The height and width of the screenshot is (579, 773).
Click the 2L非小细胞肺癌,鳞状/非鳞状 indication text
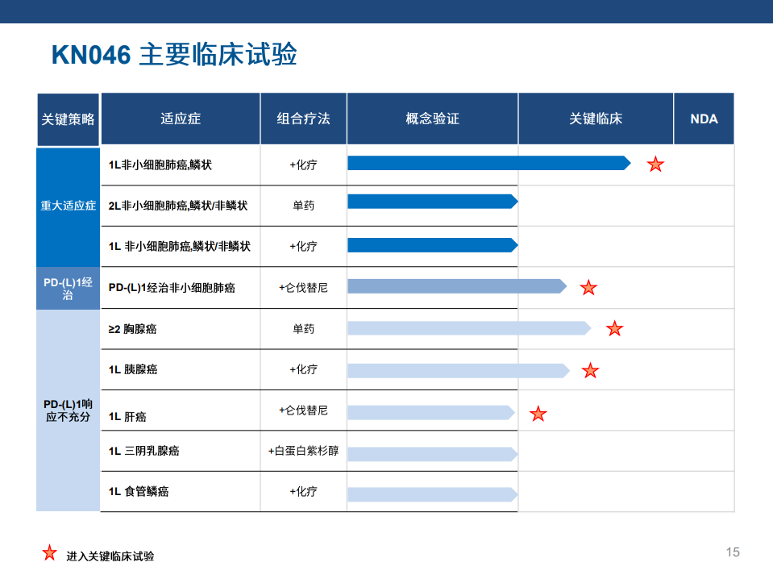pos(178,206)
